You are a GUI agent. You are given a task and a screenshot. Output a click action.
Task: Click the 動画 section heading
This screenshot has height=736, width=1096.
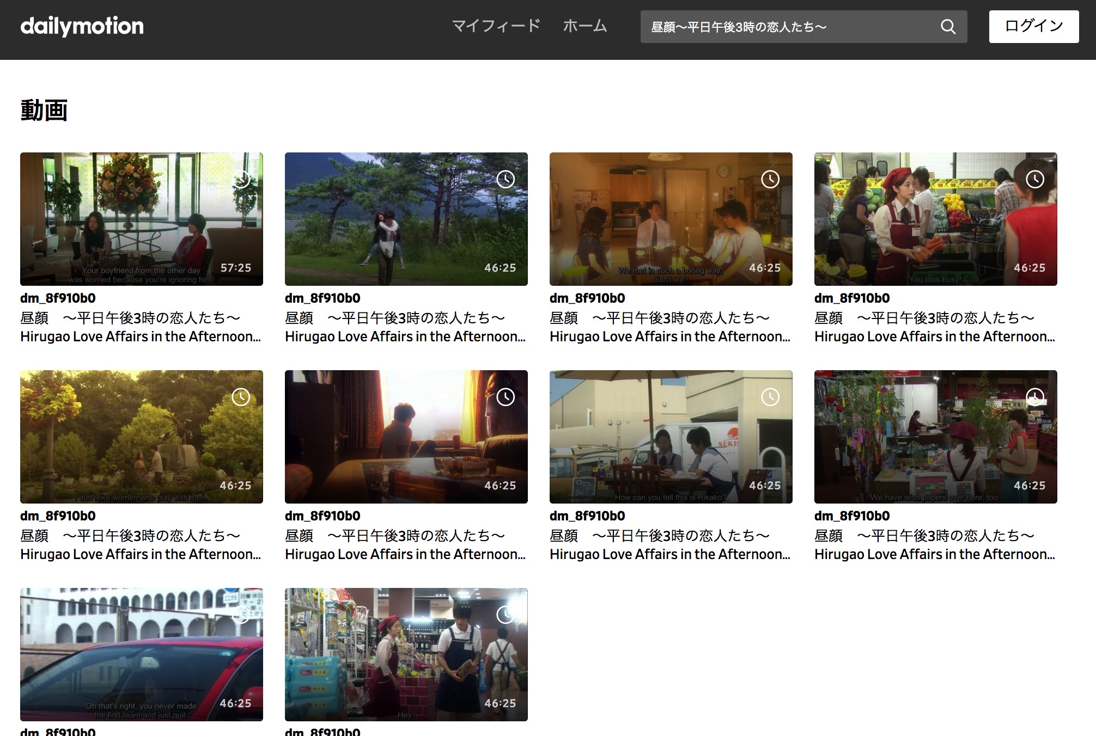(x=44, y=111)
